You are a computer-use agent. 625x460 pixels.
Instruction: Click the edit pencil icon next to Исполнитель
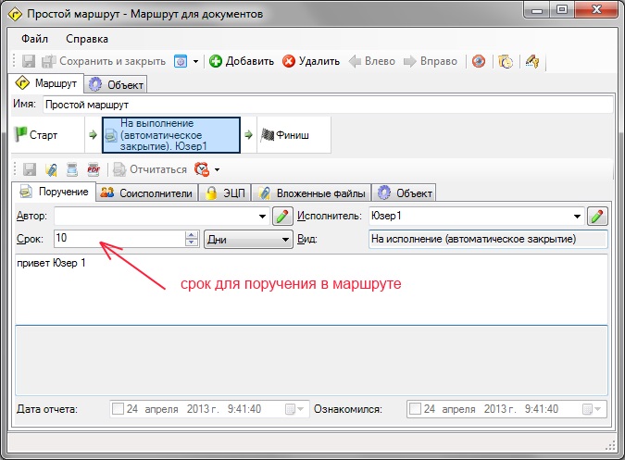click(x=597, y=217)
